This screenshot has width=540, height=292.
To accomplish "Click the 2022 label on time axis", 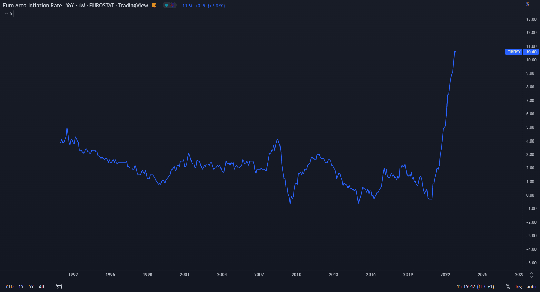I will coord(445,275).
